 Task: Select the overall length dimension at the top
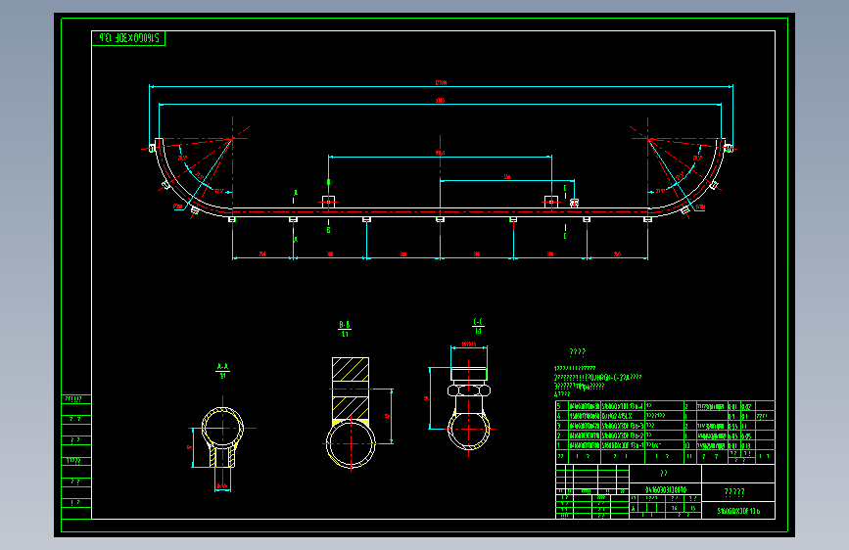441,83
